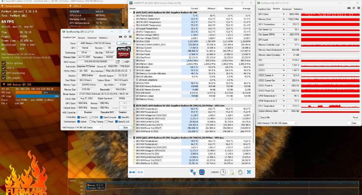Screen dimensions: 362x195
Task: Toggle OpenGL 4.6 checkbox in GPU-Z
Action: point(116,122)
